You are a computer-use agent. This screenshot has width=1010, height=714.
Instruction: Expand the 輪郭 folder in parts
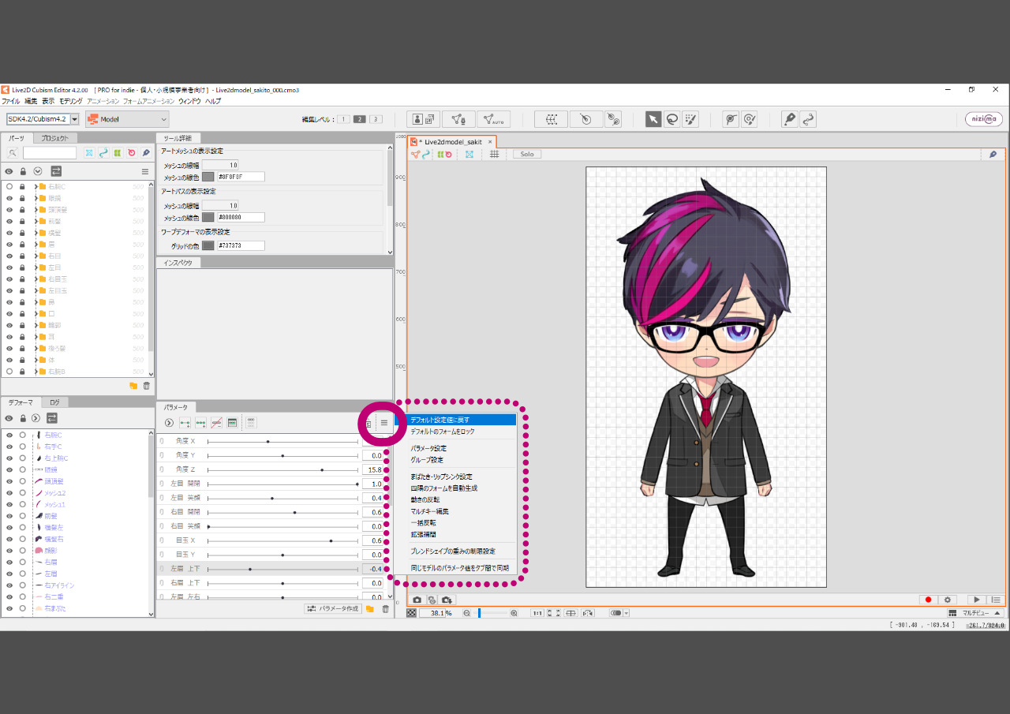36,325
